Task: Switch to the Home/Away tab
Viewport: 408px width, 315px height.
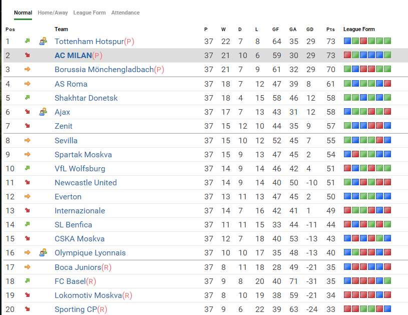Action: (53, 13)
